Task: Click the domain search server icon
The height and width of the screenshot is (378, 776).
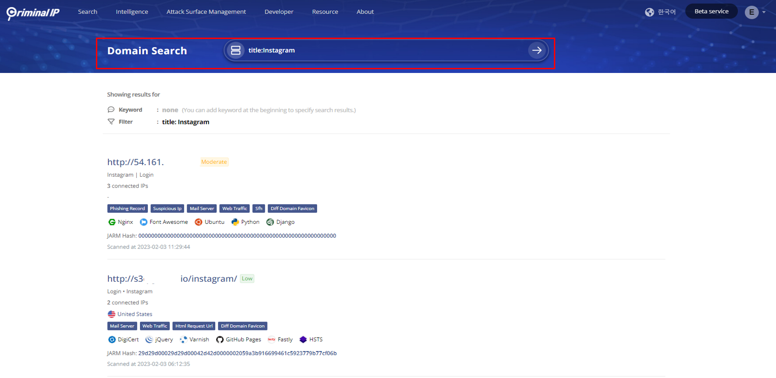Action: point(235,50)
